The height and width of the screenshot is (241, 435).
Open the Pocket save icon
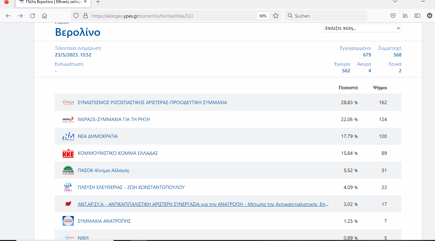(393, 16)
